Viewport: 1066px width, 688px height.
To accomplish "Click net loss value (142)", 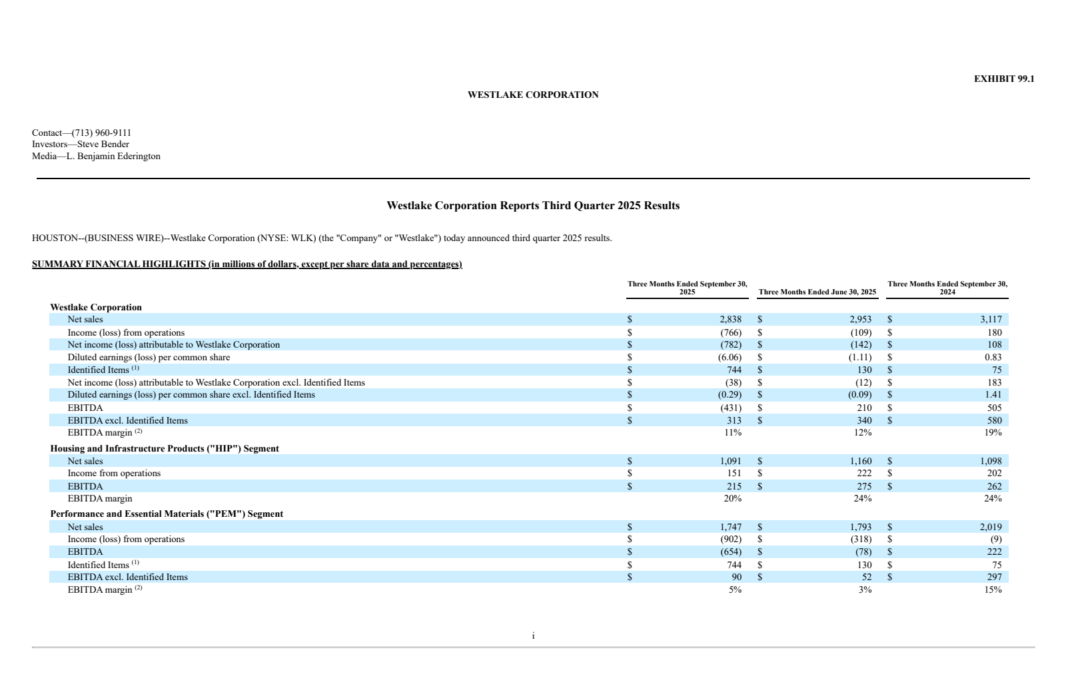I will [x=860, y=344].
